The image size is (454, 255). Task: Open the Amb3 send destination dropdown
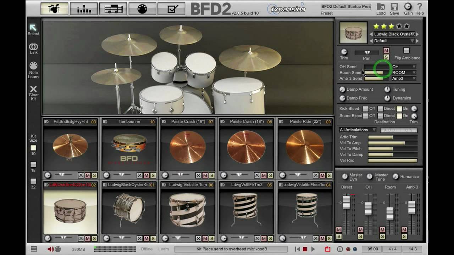coord(404,79)
